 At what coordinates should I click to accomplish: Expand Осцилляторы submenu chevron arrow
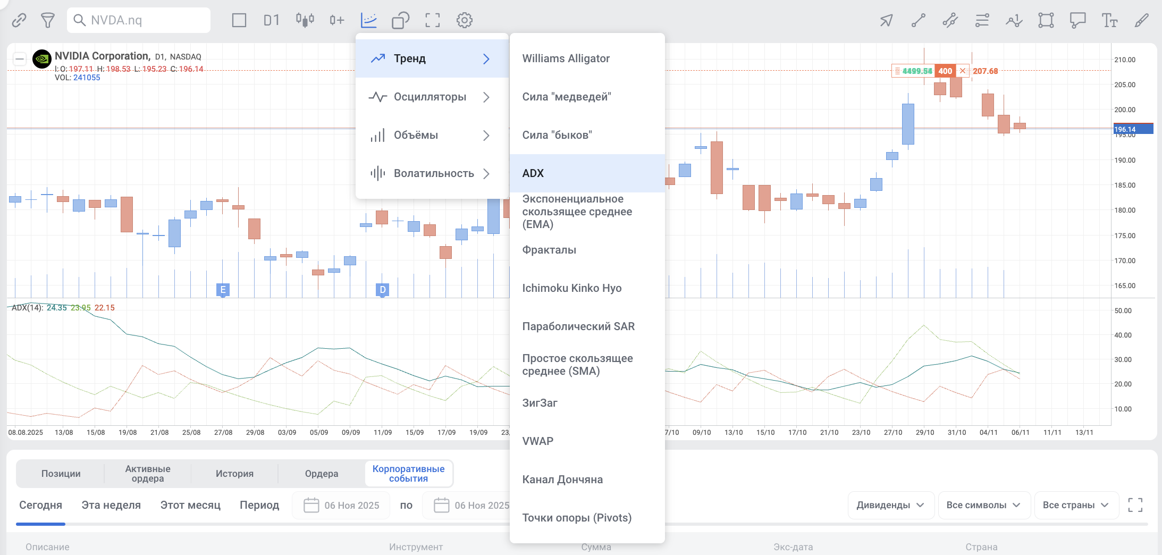click(x=486, y=97)
